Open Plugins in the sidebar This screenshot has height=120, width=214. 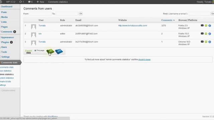click(x=5, y=42)
